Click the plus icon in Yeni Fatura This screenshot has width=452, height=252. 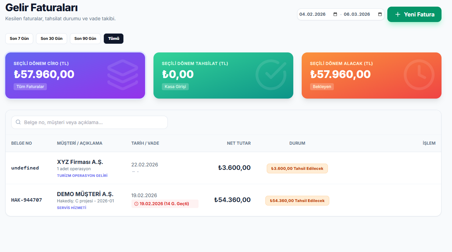coord(397,14)
